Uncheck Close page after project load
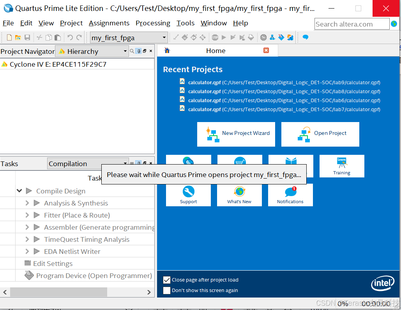The width and height of the screenshot is (401, 310). click(x=166, y=280)
